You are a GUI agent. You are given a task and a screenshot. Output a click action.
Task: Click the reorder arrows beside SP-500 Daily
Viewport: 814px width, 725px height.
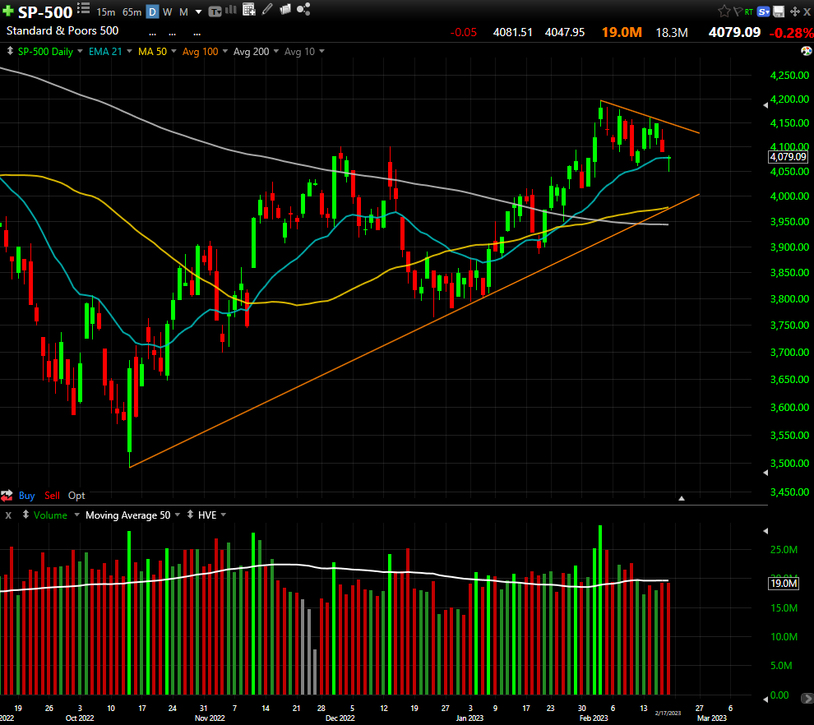(x=9, y=51)
